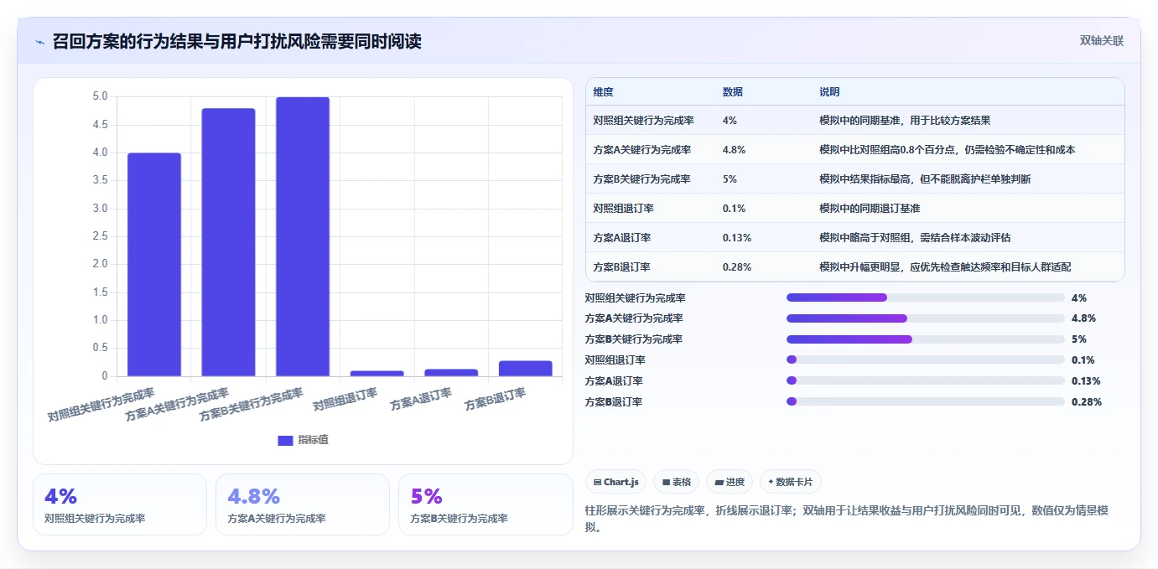Click the 4.8% value beside 方案A progress bar
The image size is (1158, 569).
click(x=1083, y=318)
